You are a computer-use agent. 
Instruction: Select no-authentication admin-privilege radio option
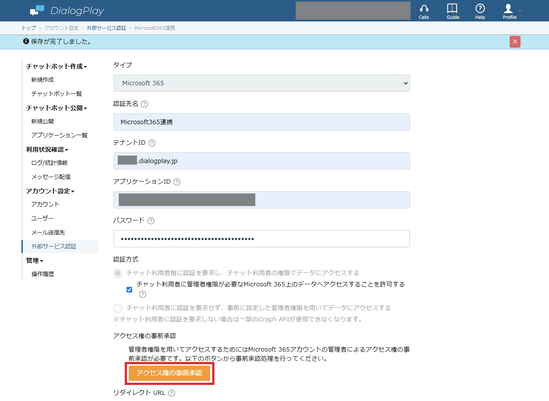(x=118, y=308)
